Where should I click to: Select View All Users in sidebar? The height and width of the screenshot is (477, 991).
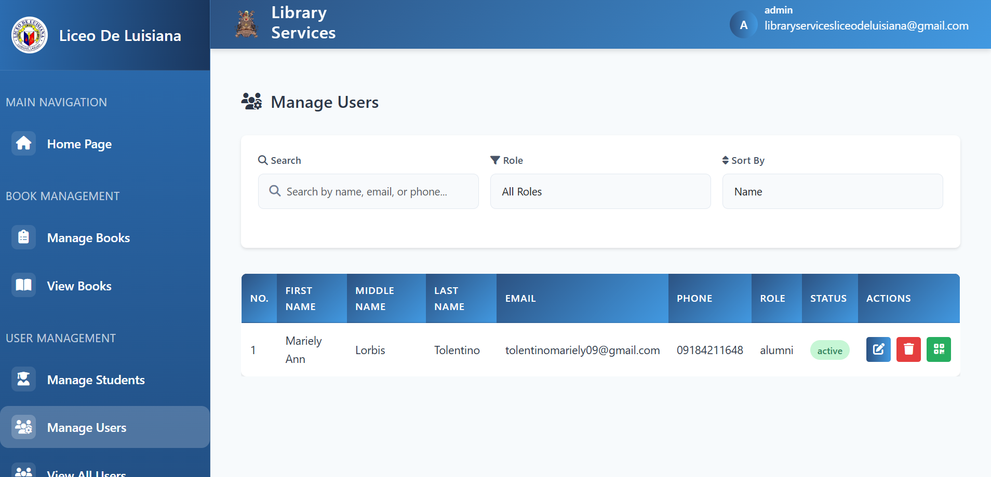pos(86,471)
